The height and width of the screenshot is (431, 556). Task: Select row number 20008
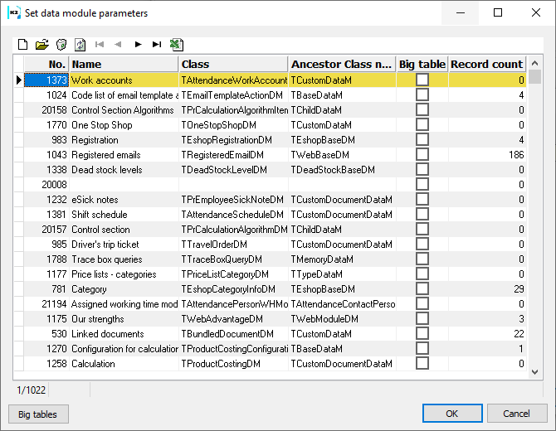(x=46, y=185)
